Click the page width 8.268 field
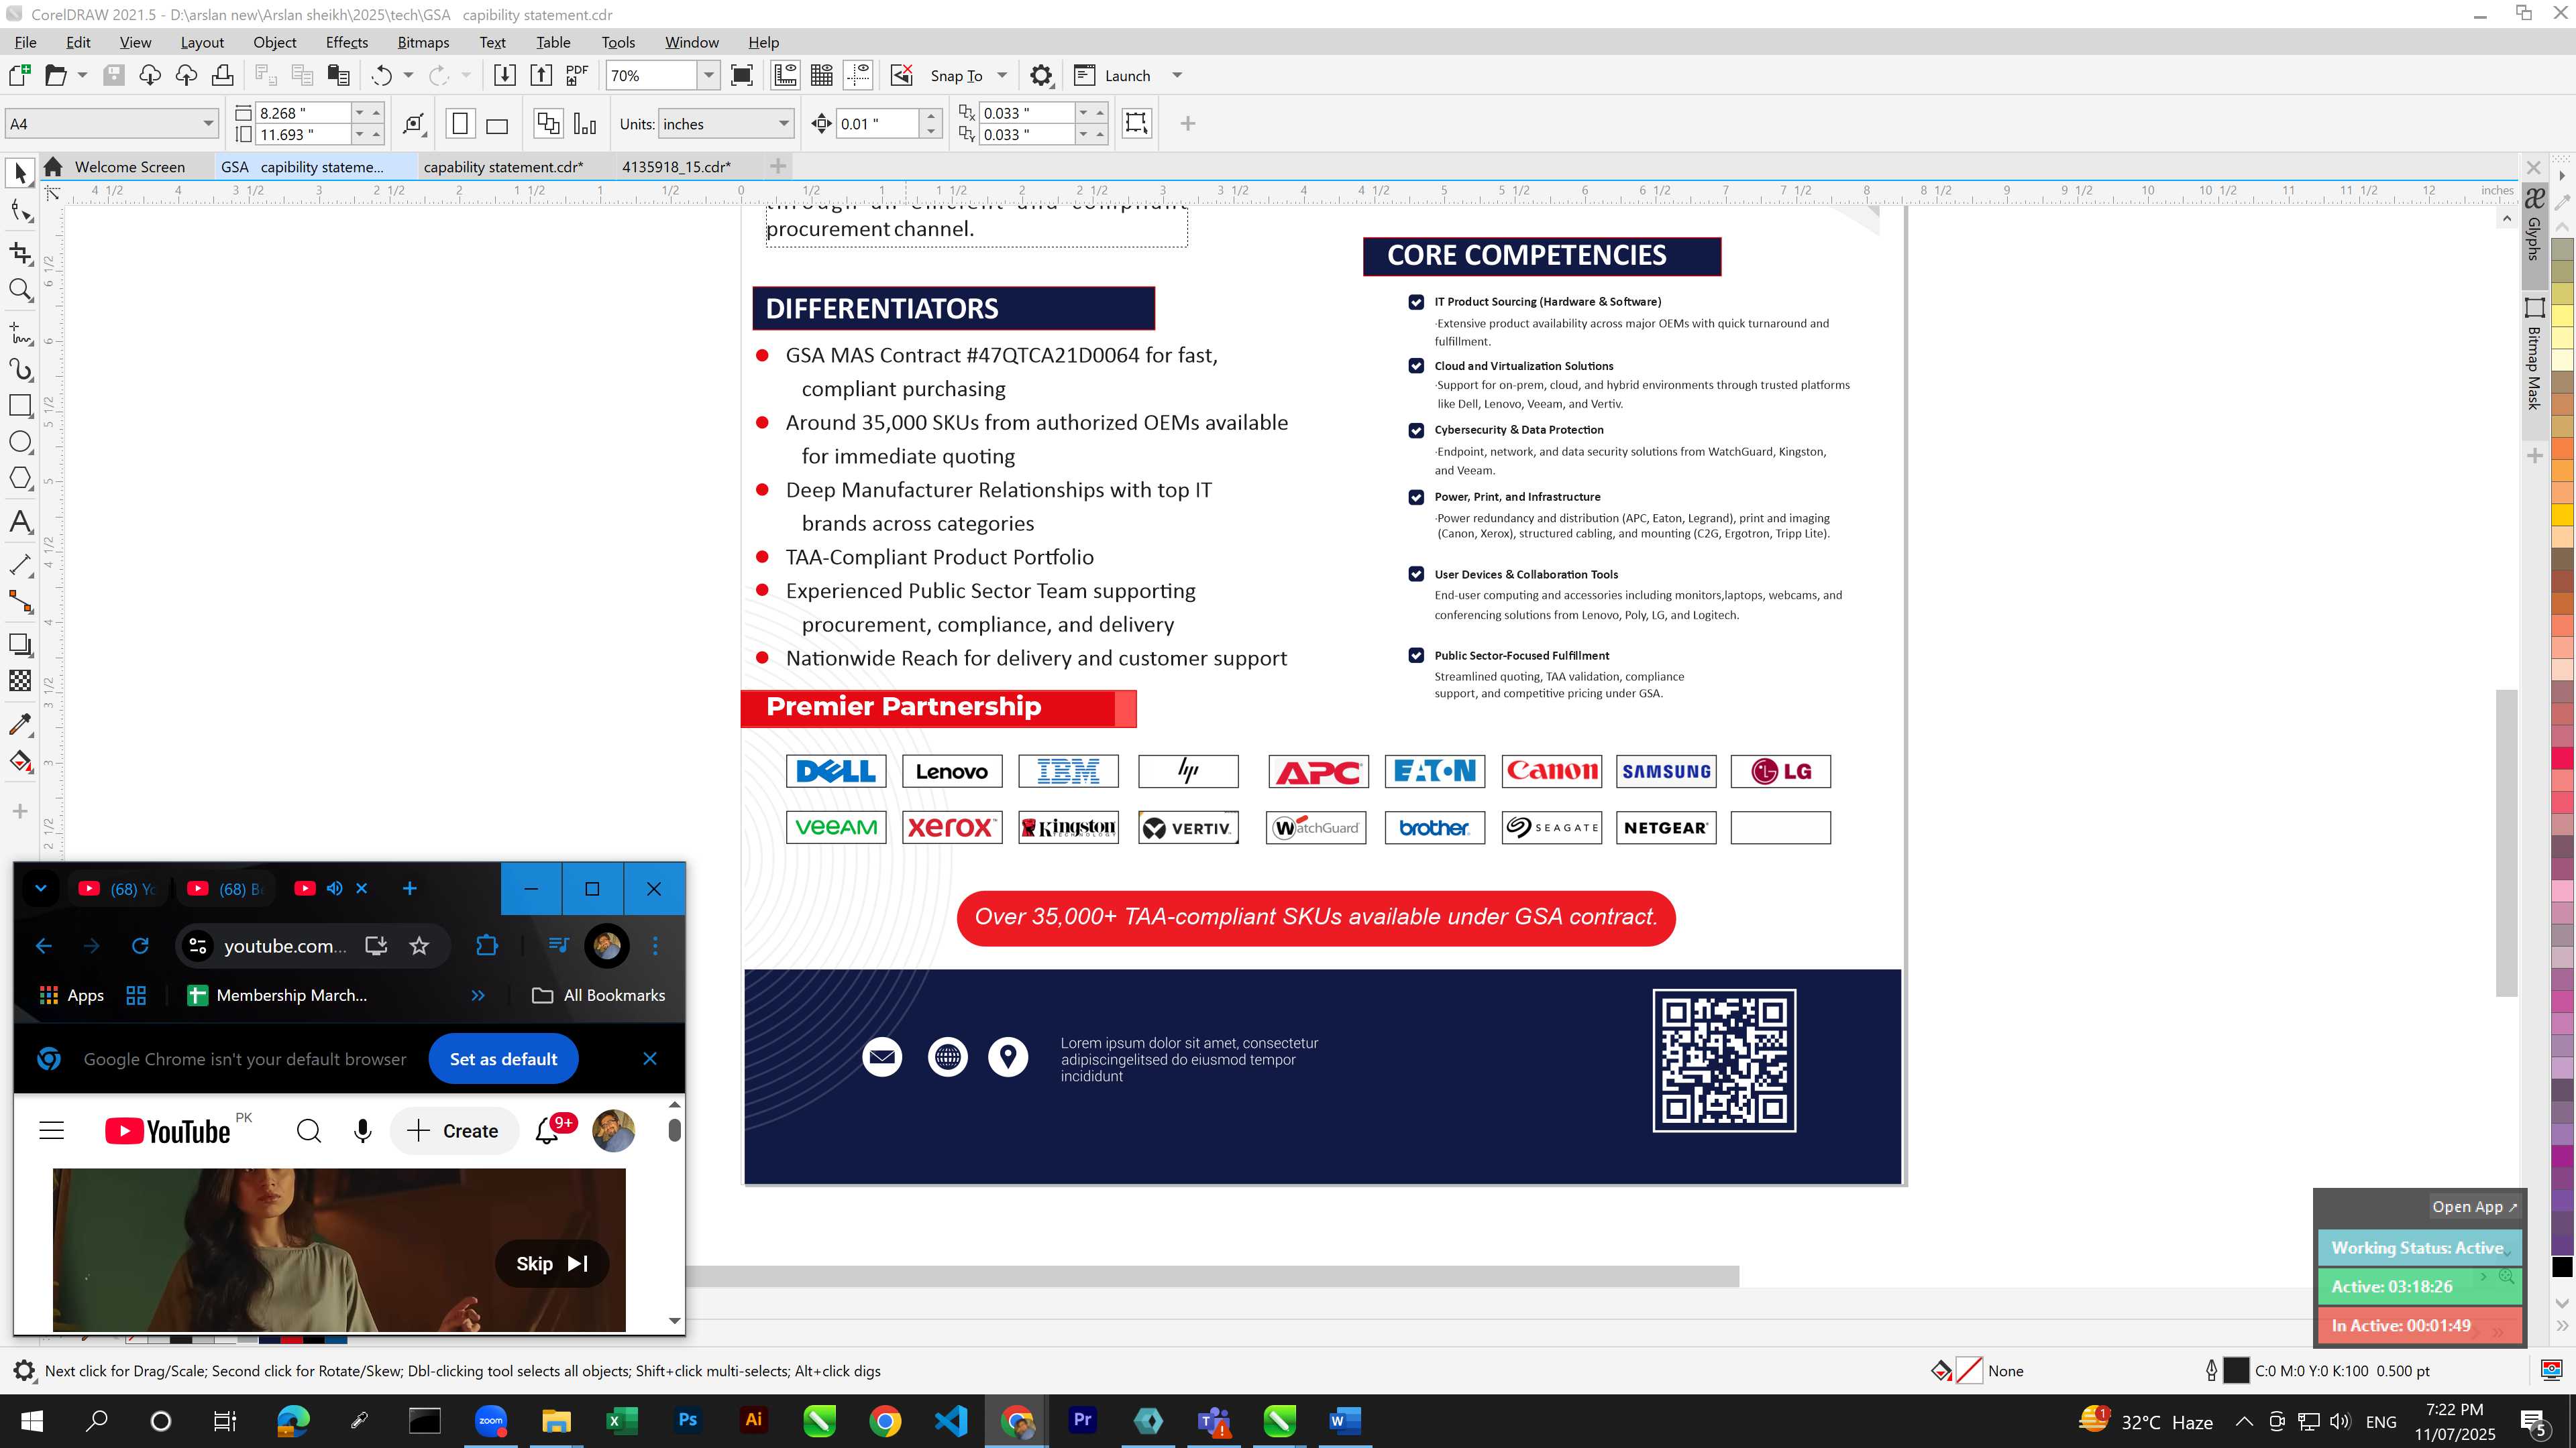Screen dimensions: 2576x1448 pos(302,113)
